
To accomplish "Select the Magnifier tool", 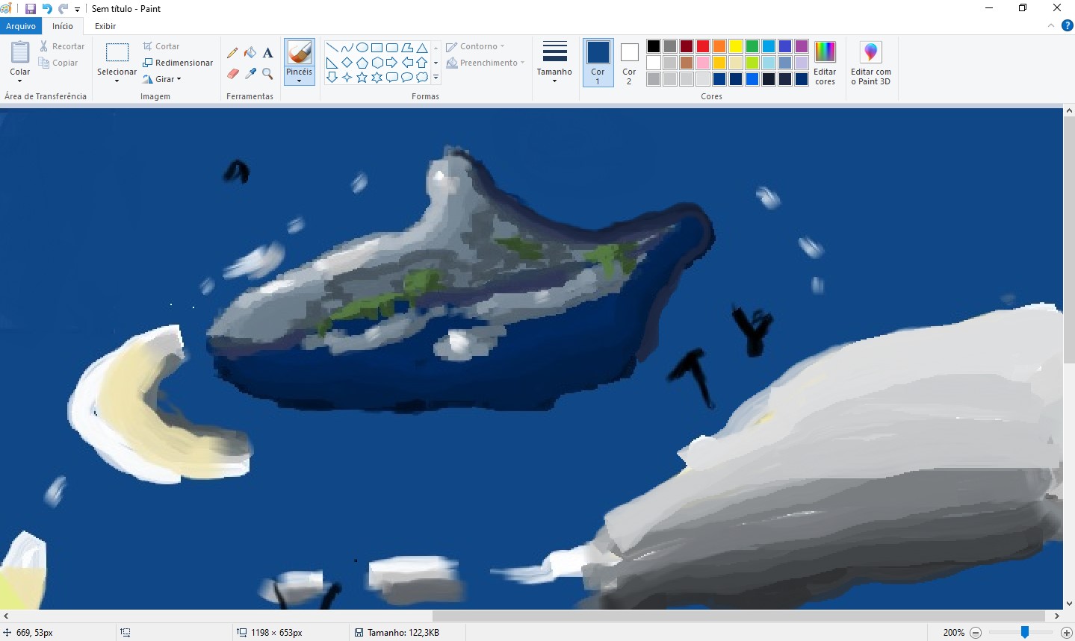I will pos(267,73).
